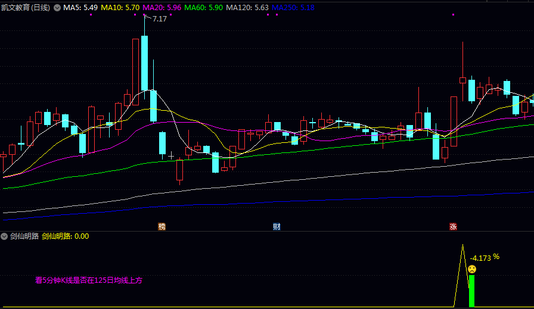Viewport: 534px width, 309px height.
Task: Click the 涨 limit-up marker icon
Action: point(453,227)
